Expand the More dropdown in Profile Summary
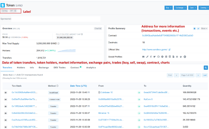This screenshot has height=129, width=209. tap(204, 28)
